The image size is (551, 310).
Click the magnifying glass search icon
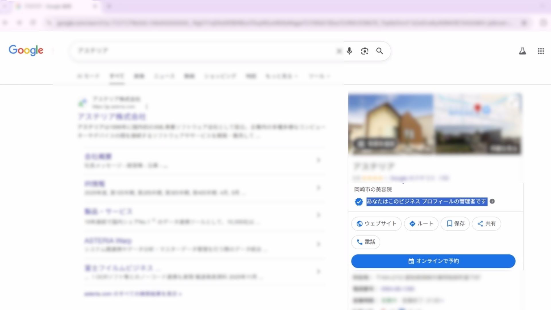[380, 51]
